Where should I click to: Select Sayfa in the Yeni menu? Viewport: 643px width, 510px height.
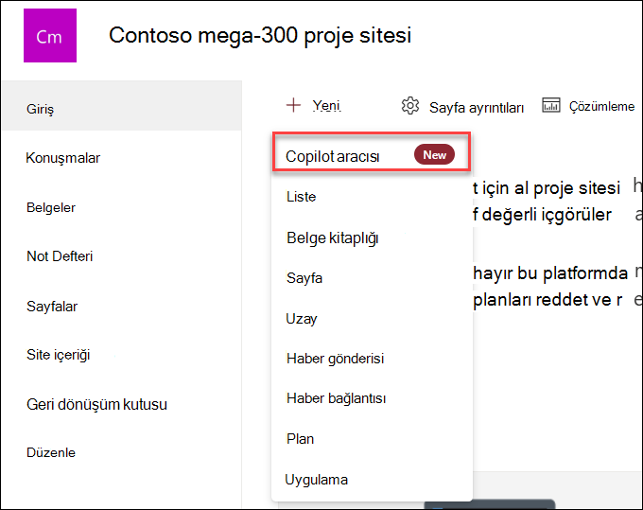[x=304, y=278]
